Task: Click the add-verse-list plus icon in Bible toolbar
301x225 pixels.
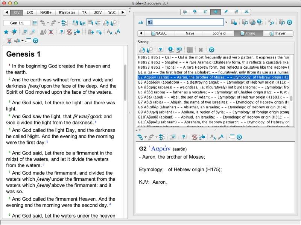Action: point(99,32)
